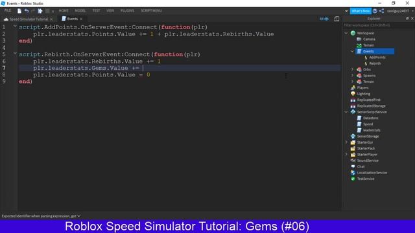Viewport: 415px width, 233px height.
Task: Click the ServerScriptService icon
Action: (353, 112)
